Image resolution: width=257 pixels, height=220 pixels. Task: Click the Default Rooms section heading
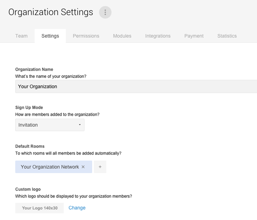30,146
